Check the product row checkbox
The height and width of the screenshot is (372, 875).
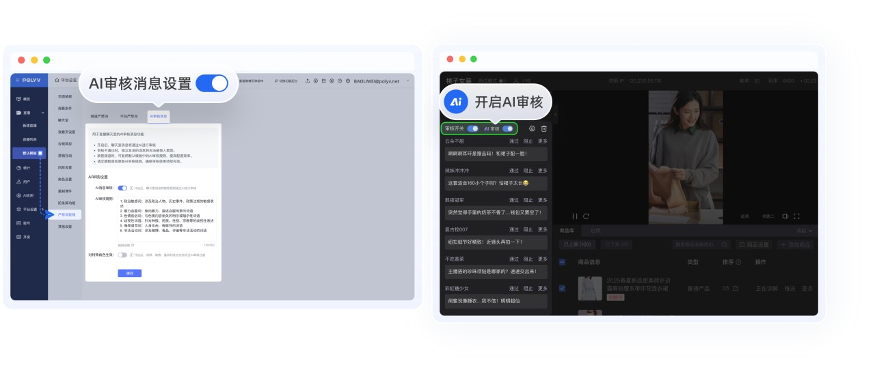coord(562,288)
